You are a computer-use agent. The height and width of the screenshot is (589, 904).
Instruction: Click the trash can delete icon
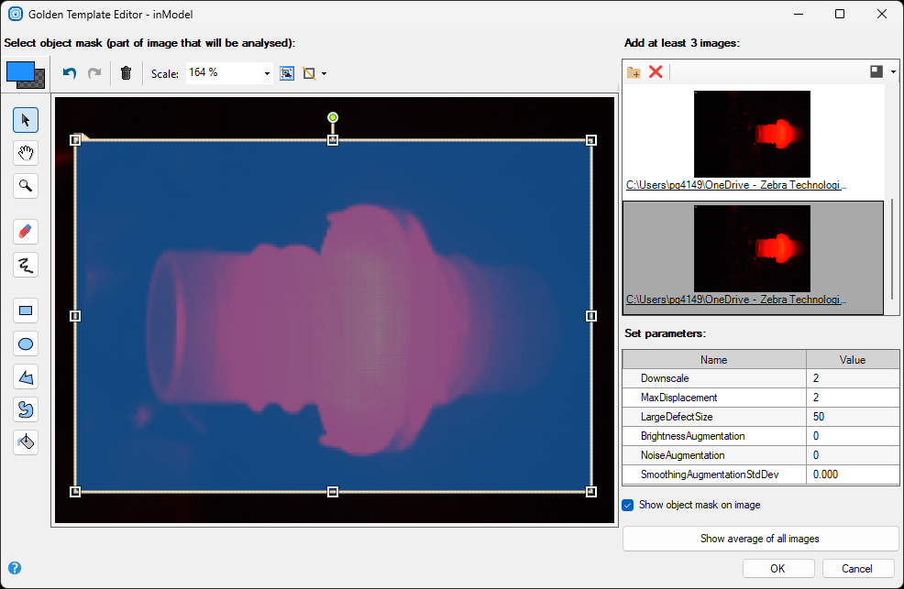pyautogui.click(x=127, y=73)
